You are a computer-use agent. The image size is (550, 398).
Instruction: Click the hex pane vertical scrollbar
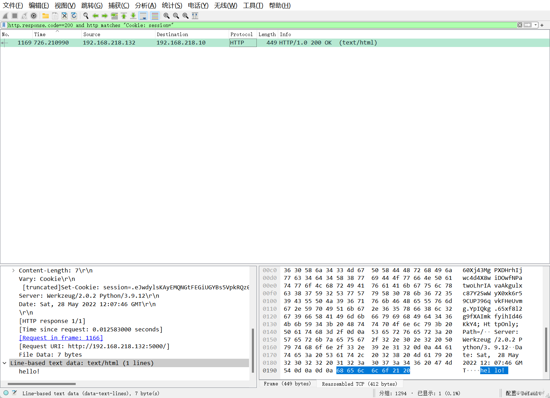click(546, 350)
